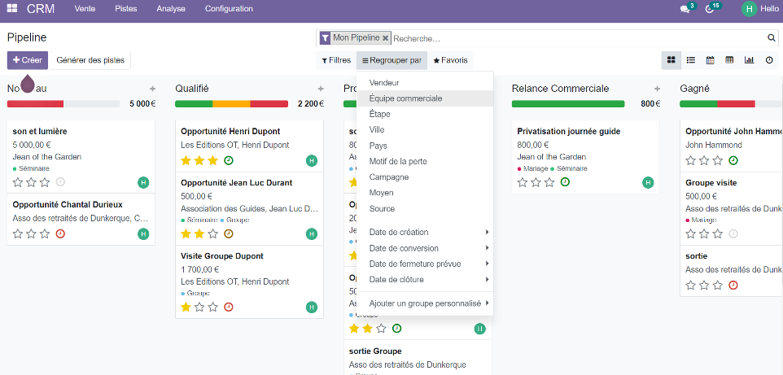Open Ajouter un groupe personnalisé selector
This screenshot has height=375, width=783.
point(425,303)
